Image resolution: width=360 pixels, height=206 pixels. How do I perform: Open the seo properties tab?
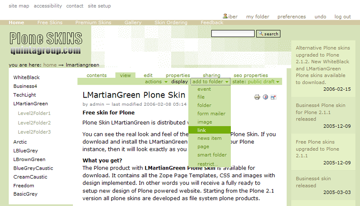[x=251, y=76]
